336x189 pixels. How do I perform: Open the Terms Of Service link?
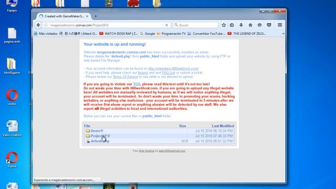[x=125, y=77]
